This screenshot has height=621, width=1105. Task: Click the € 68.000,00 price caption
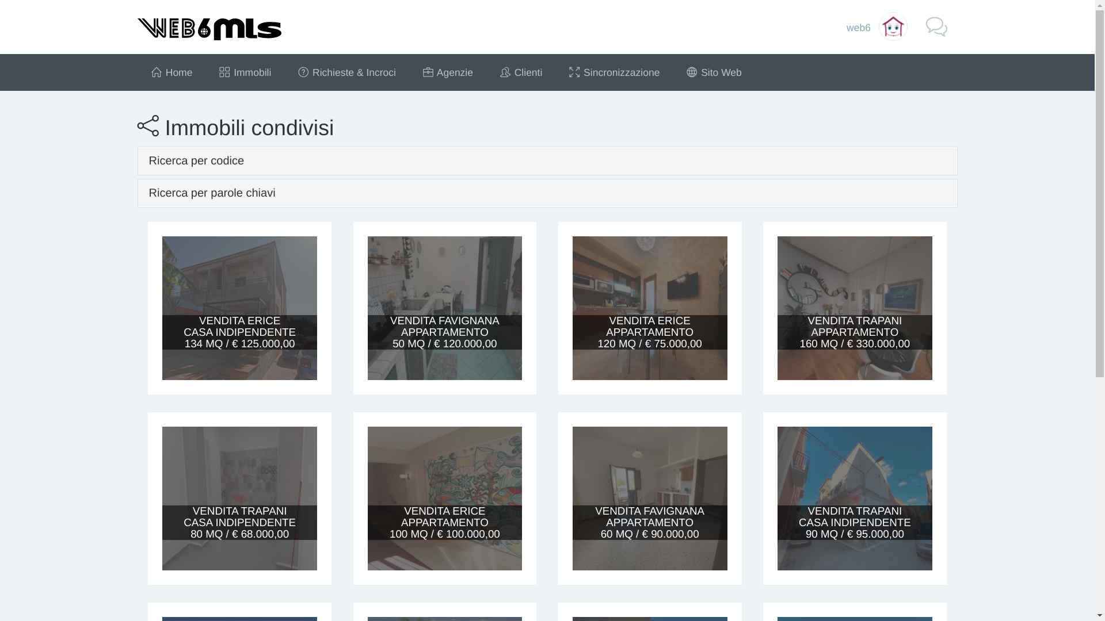pos(261,534)
